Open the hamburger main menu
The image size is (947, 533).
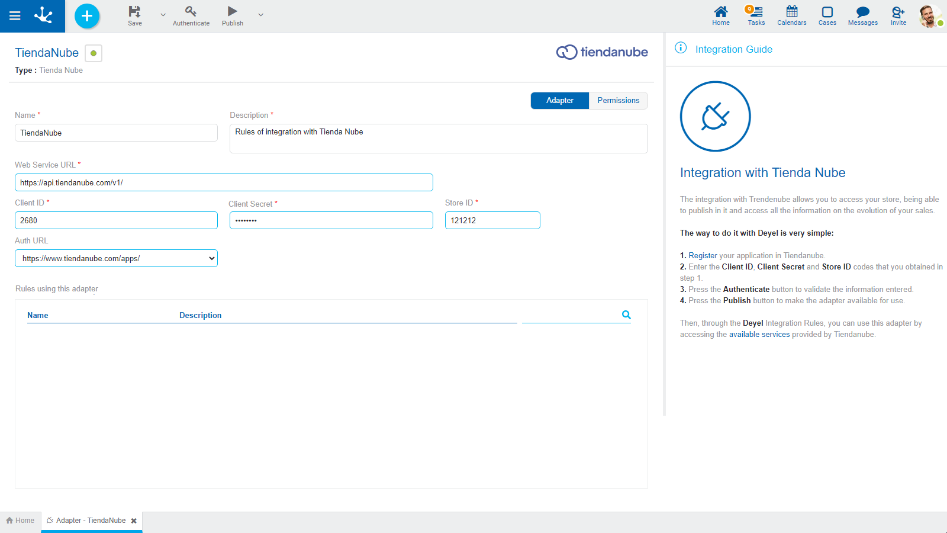click(x=15, y=16)
